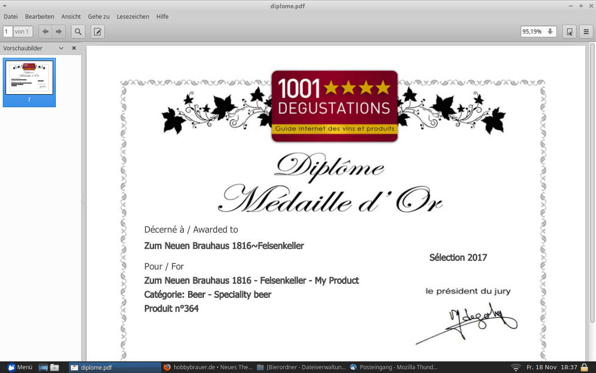Go to the previous page arrow
Image resolution: width=596 pixels, height=373 pixels.
[45, 32]
